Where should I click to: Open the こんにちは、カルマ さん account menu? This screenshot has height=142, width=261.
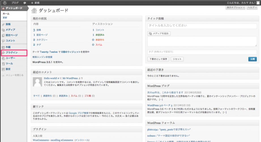coord(241,3)
